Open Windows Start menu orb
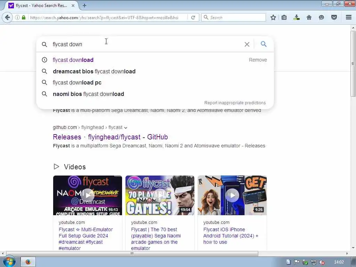The width and height of the screenshot is (356, 267). tap(9, 261)
